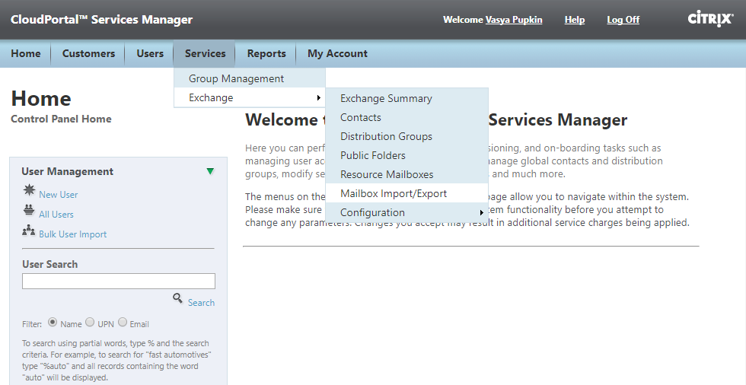The height and width of the screenshot is (385, 746).
Task: Click the Citrix logo
Action: 709,19
